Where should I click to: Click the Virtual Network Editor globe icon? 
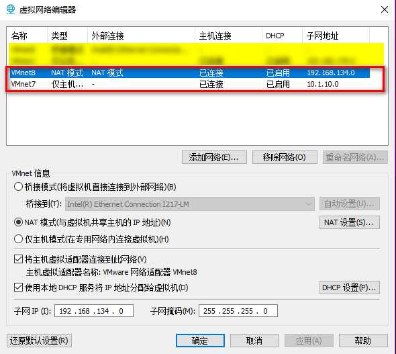pos(11,9)
